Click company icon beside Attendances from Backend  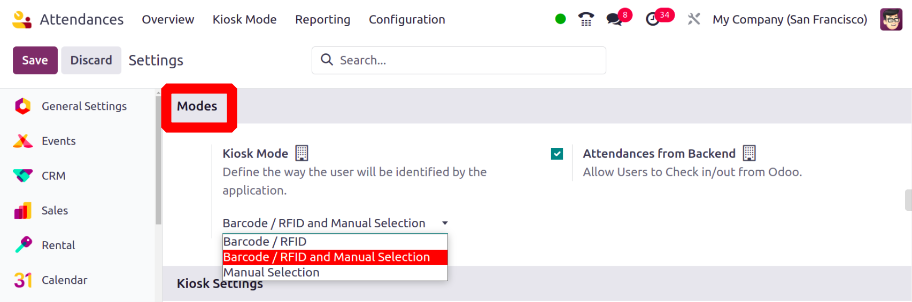click(749, 153)
